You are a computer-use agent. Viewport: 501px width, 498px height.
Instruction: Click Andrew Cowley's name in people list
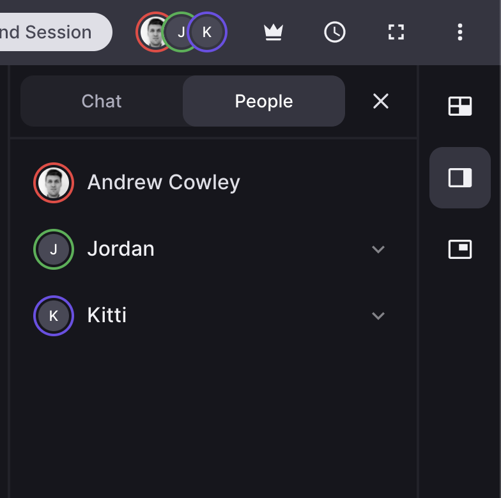click(x=164, y=183)
